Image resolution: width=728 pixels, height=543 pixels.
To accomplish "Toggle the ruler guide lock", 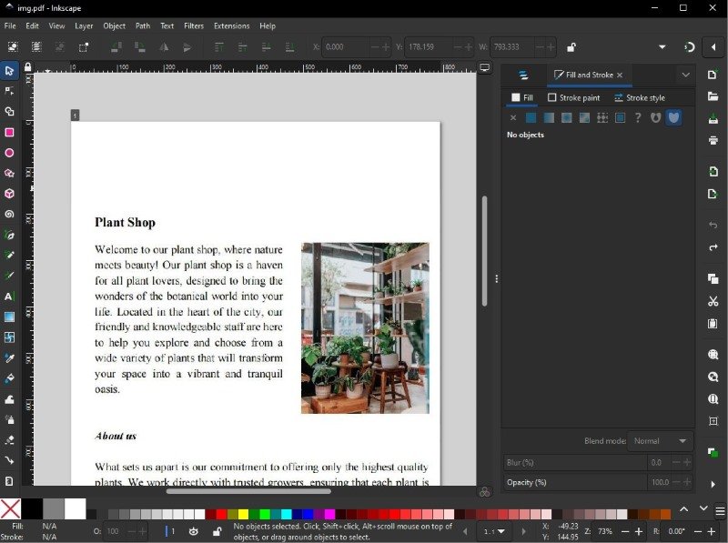I will (28, 67).
